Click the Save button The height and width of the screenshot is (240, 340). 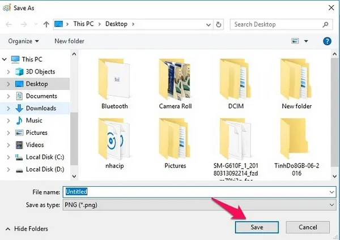[257, 227]
